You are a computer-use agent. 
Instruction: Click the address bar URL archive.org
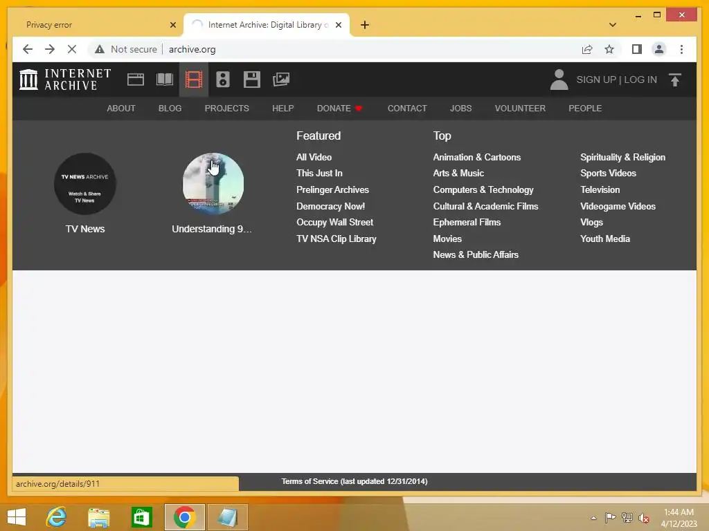192,49
